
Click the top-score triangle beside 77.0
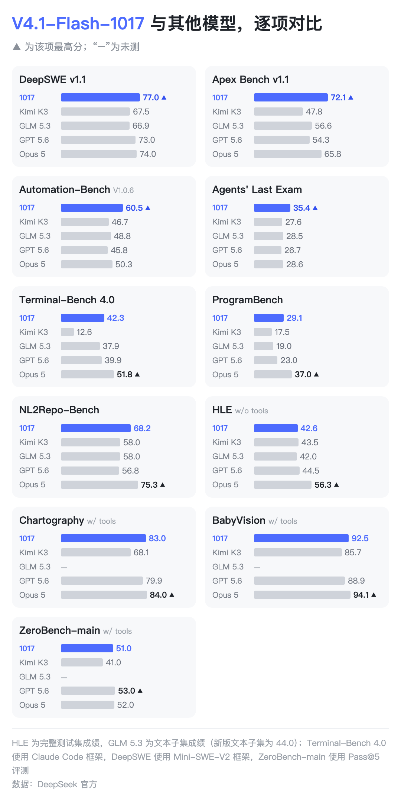(x=164, y=97)
